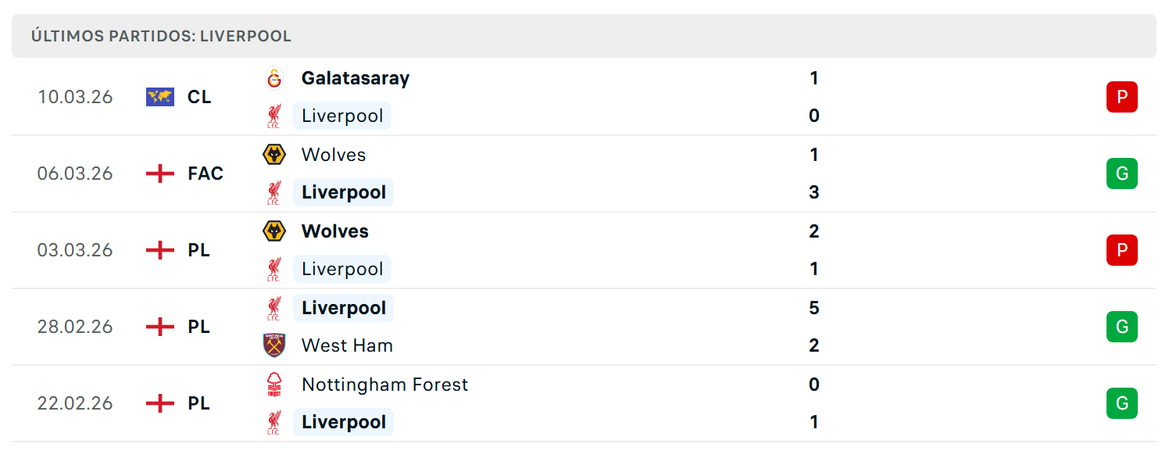This screenshot has width=1169, height=458.
Task: Open the Galatasaray team link
Action: tap(356, 78)
